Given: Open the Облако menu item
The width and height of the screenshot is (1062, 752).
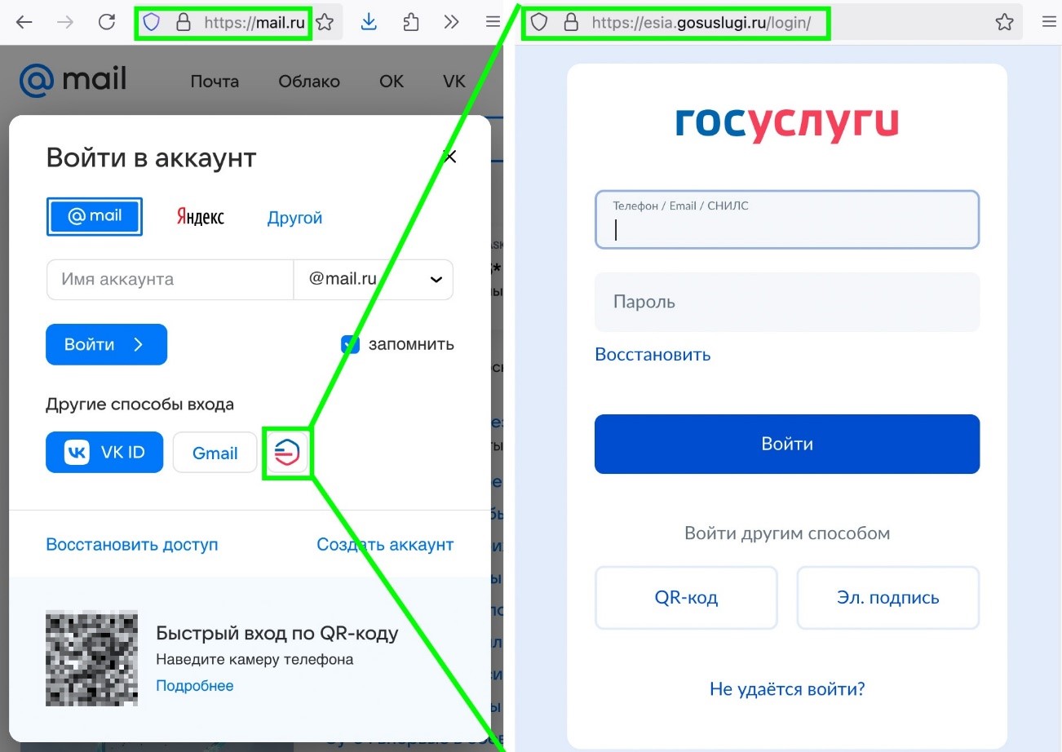Looking at the screenshot, I should pos(308,82).
